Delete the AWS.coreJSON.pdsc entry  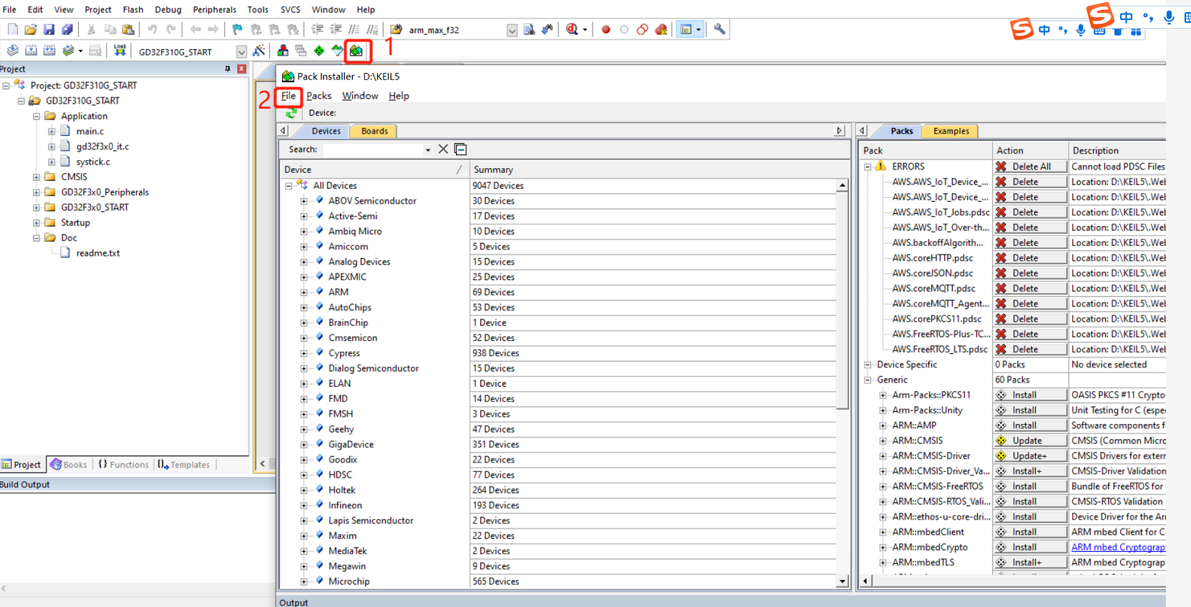click(x=1030, y=273)
